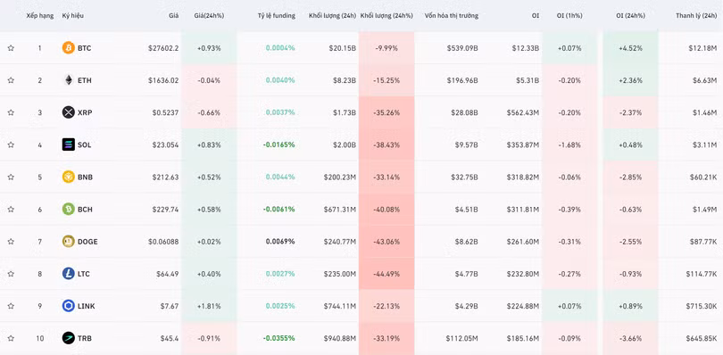Click the -0.0355% funding rate
723x355 pixels.
tap(279, 338)
